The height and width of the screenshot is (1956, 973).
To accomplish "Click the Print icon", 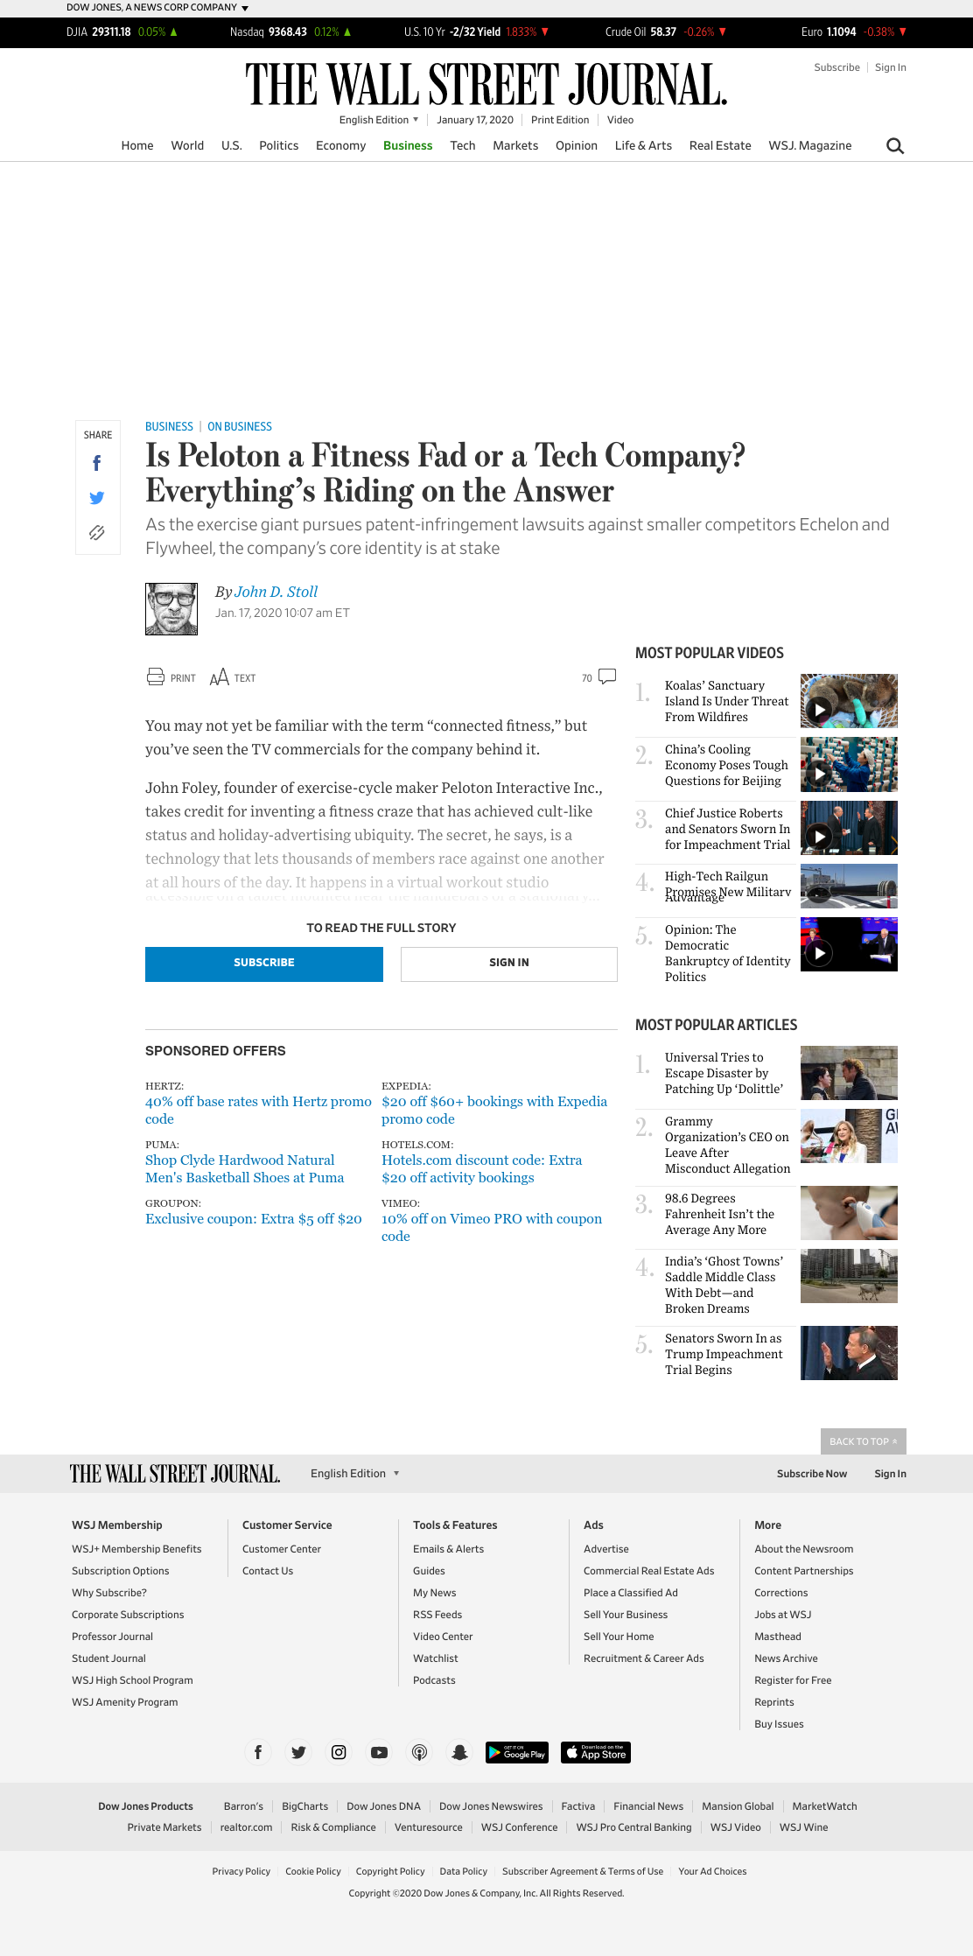I will 156,677.
